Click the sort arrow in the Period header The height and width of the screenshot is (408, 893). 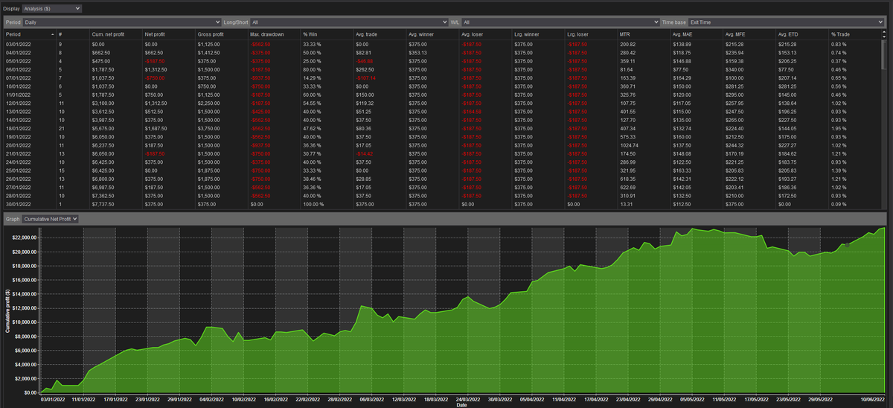point(52,34)
